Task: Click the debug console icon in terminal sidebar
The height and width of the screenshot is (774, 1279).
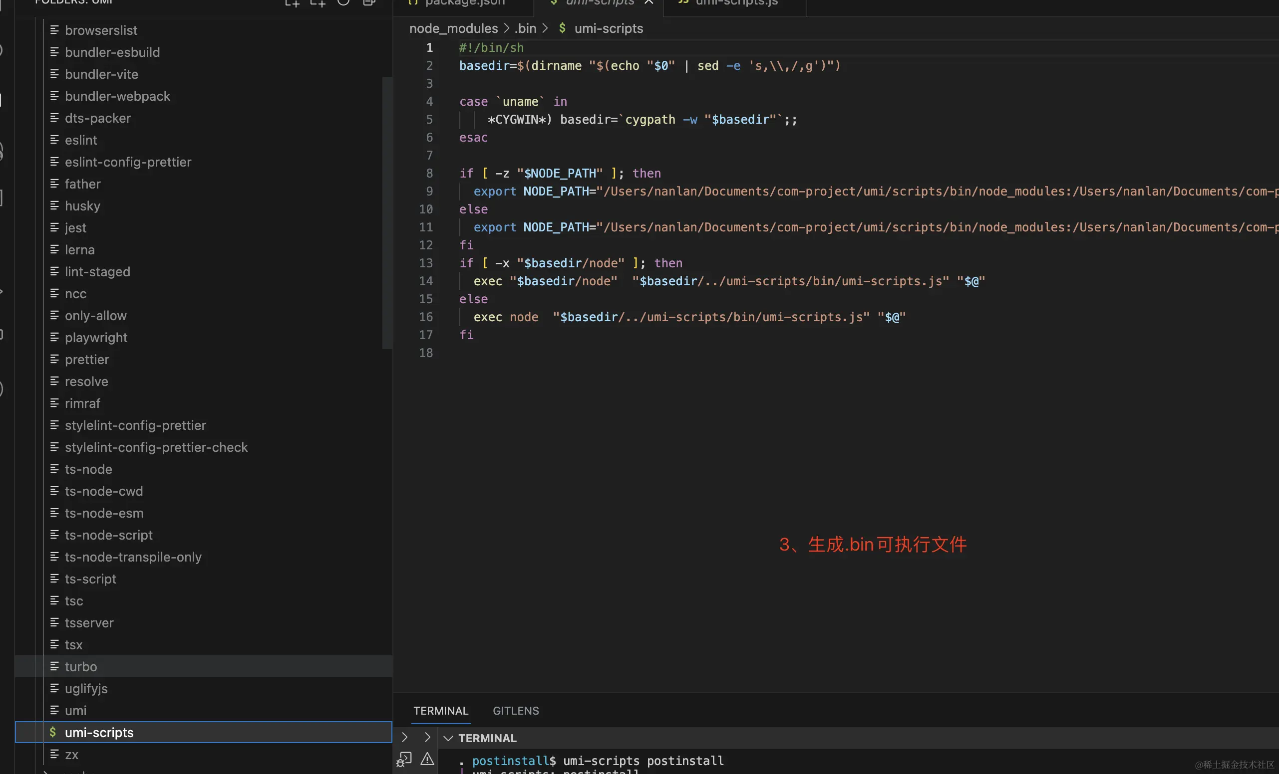Action: point(404,760)
